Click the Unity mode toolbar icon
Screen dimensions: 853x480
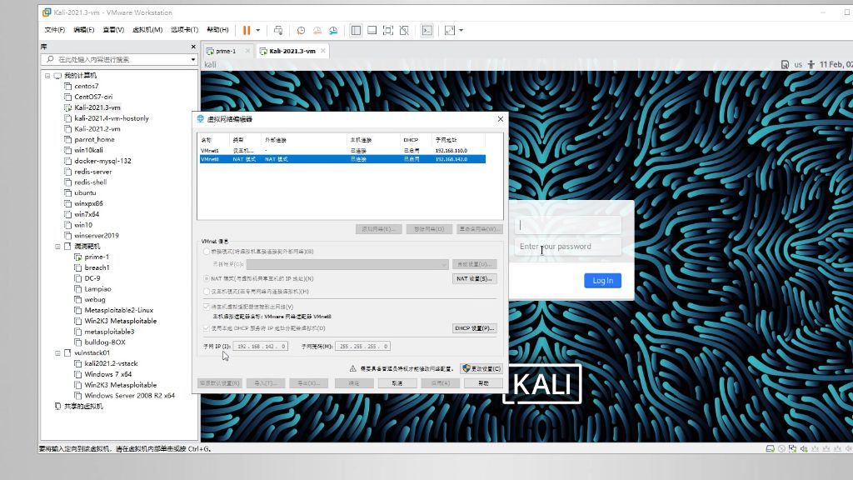(404, 31)
